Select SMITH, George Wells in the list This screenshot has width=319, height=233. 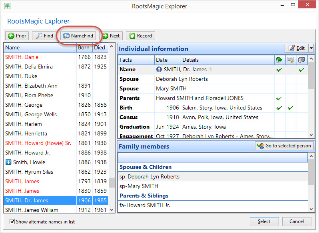[56, 114]
